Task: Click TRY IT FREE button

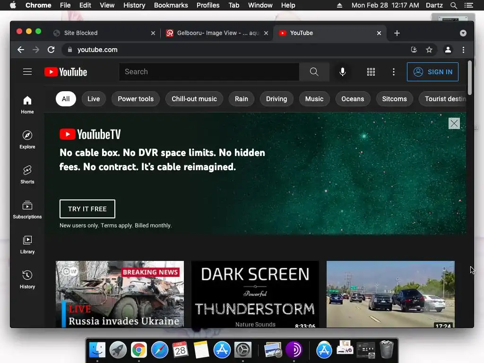Action: click(87, 209)
